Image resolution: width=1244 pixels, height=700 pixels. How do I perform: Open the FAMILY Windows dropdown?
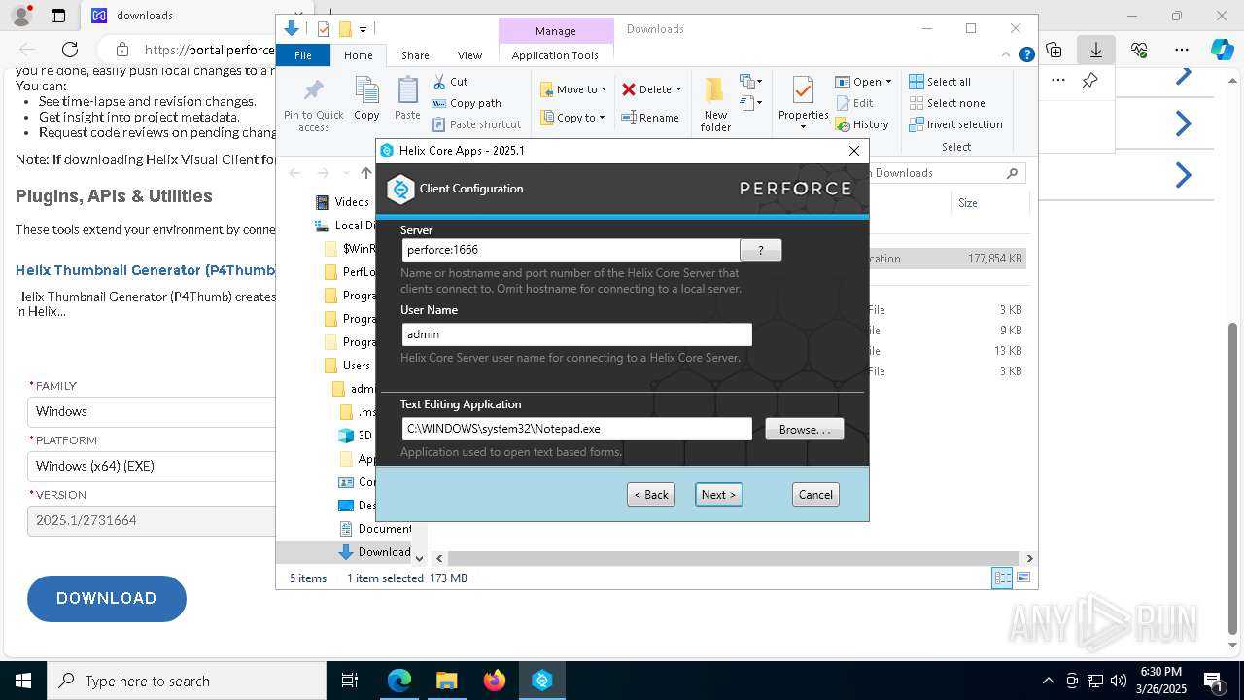click(152, 411)
